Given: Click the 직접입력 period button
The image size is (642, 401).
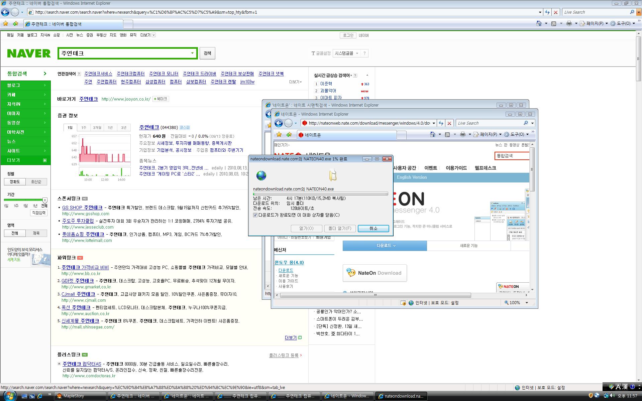Looking at the screenshot, I should tap(39, 213).
